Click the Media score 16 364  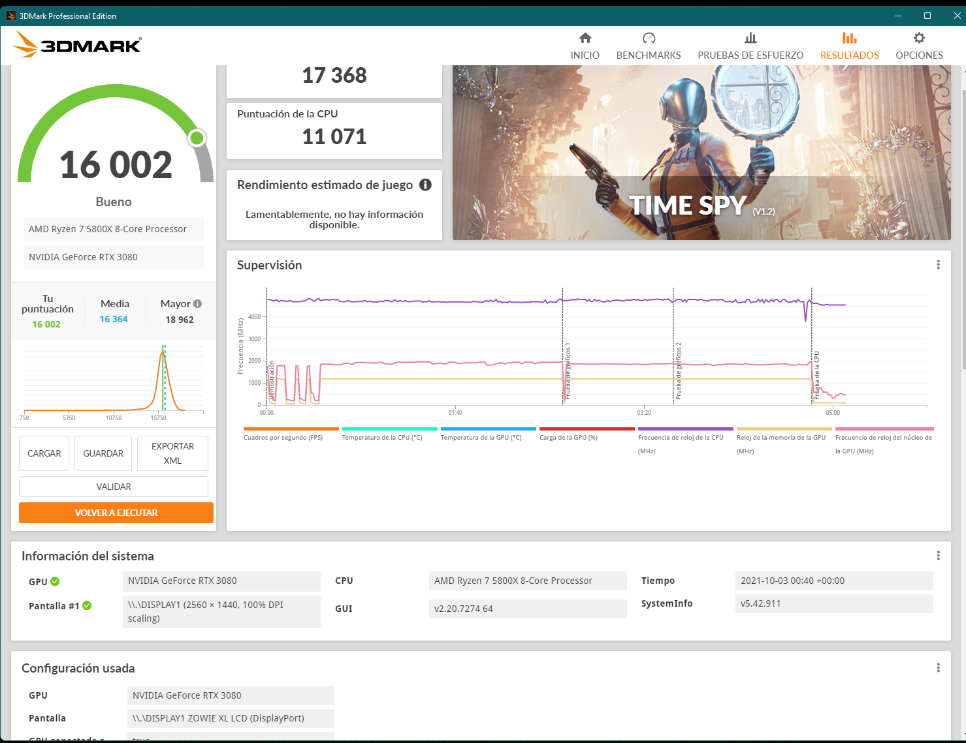114,319
